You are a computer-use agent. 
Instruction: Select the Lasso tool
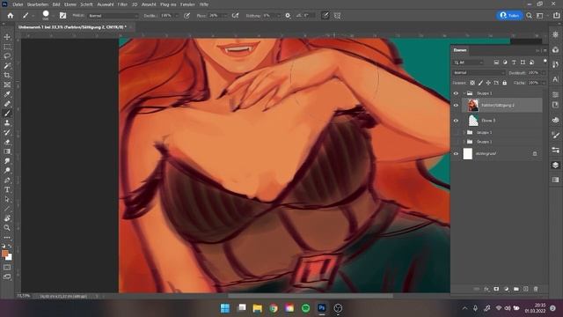coord(7,56)
